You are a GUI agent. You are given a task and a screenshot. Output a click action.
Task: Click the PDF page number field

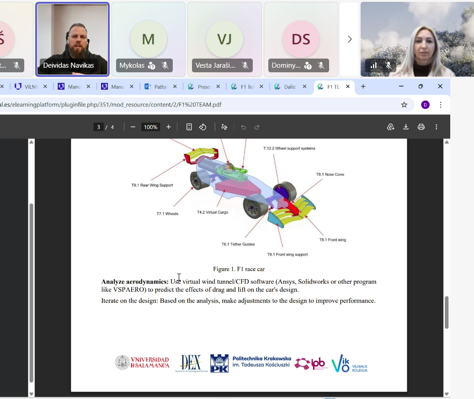(98, 127)
